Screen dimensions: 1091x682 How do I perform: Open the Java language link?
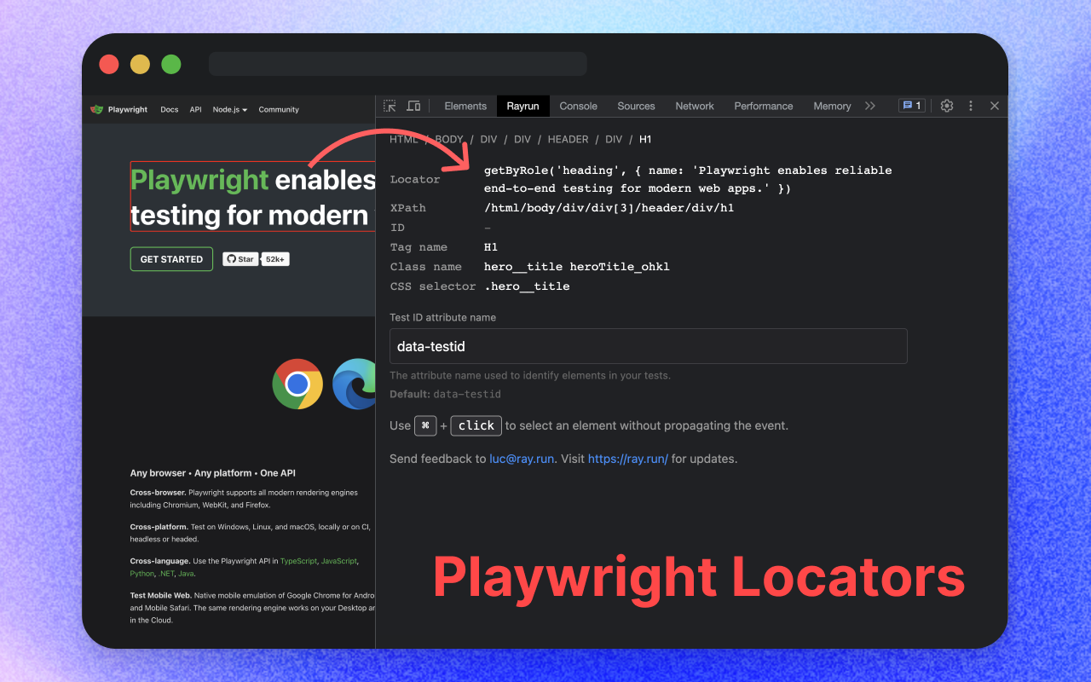click(x=186, y=574)
